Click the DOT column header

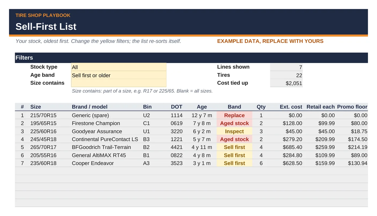pos(177,107)
